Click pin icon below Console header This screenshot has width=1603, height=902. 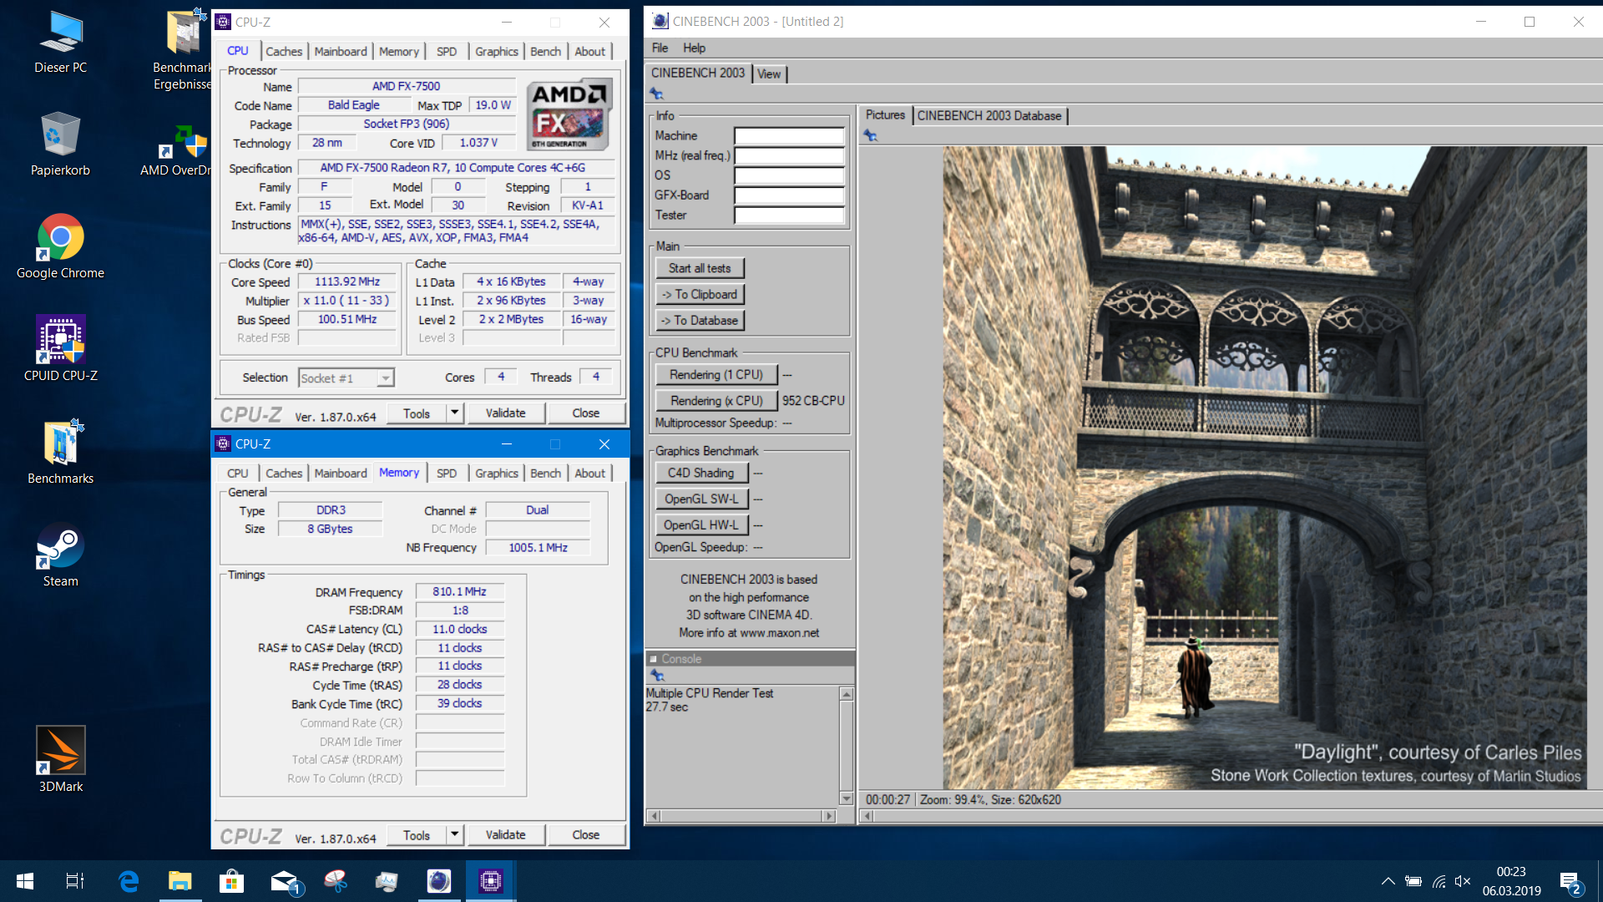(657, 675)
